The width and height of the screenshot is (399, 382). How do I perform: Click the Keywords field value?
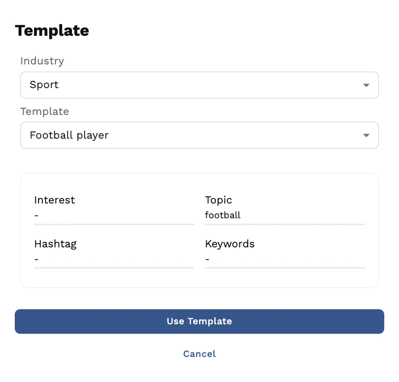[x=284, y=259]
